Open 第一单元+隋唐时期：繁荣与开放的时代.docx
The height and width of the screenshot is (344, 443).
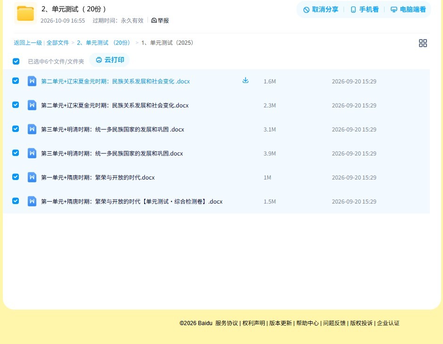point(98,177)
